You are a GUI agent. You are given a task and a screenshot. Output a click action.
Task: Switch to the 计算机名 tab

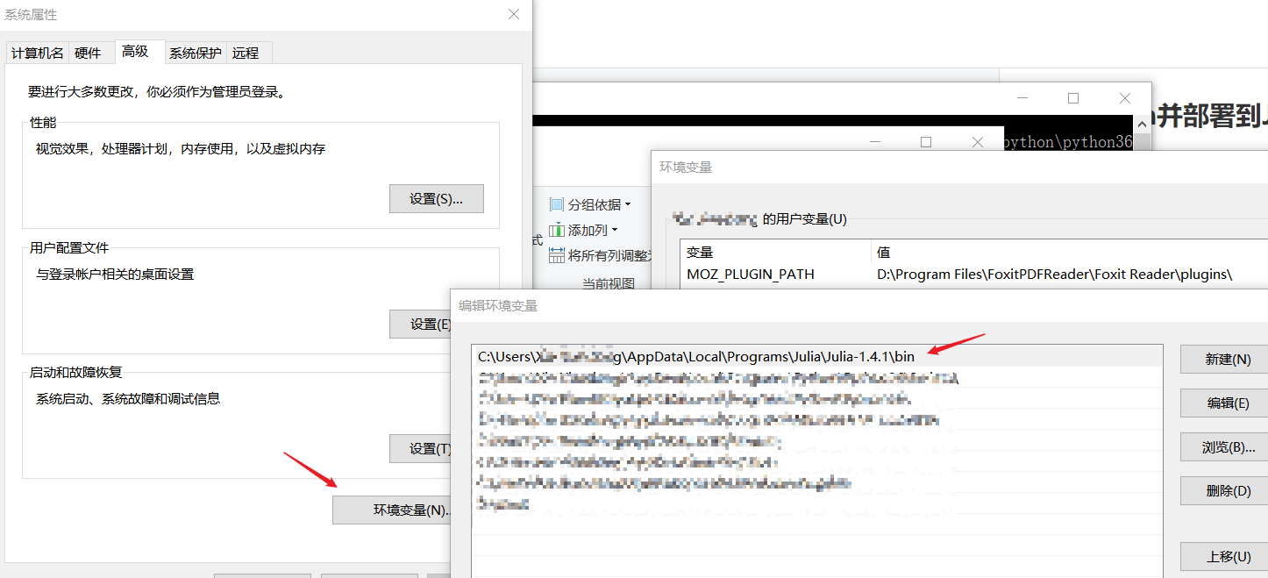click(37, 53)
